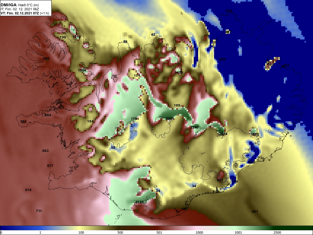Click the 'DMI/IGA: Hæð 0°C (m)' title text
Image resolution: width=313 pixels, height=235 pixels.
pyautogui.click(x=19, y=5)
